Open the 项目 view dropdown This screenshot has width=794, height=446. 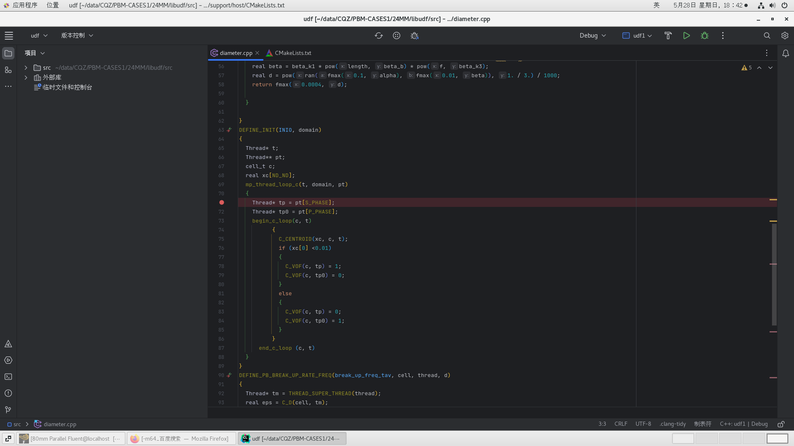coord(34,53)
